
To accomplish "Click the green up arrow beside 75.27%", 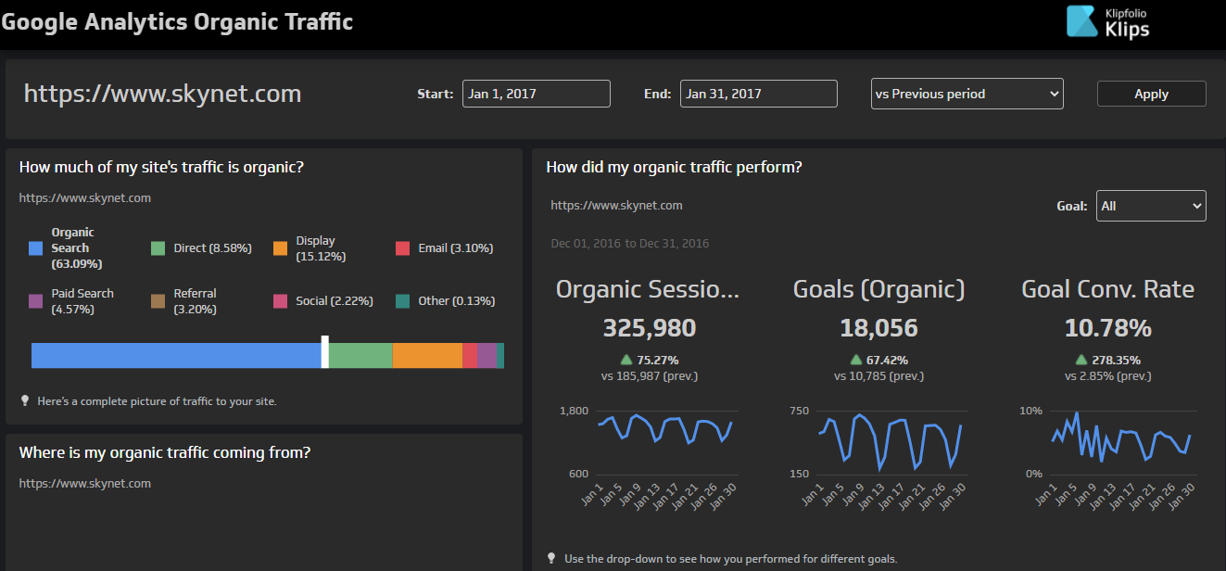I will 626,360.
